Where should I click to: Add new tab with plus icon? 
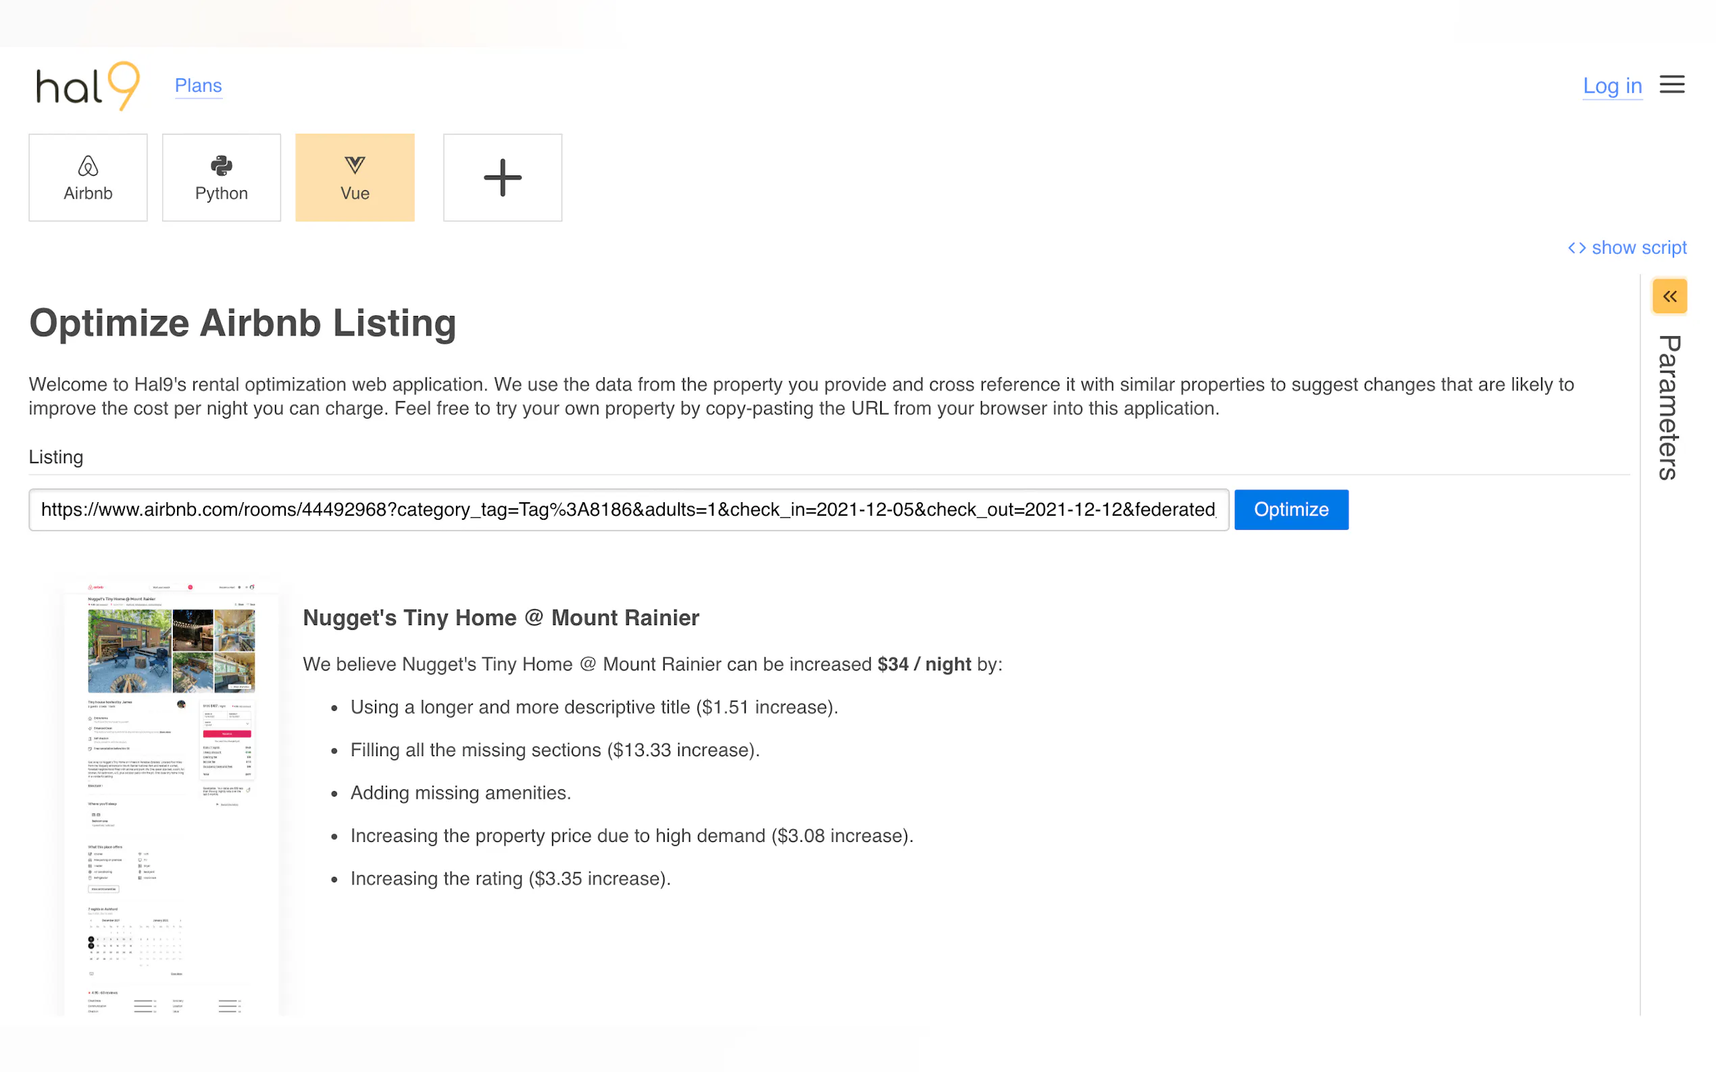click(502, 178)
